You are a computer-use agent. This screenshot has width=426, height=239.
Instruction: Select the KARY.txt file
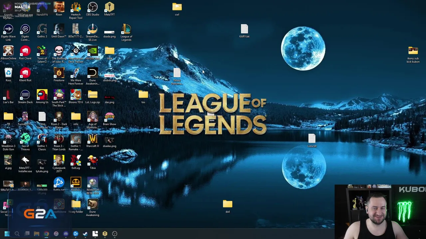244,31
